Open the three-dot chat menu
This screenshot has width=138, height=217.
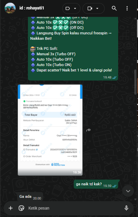[x=127, y=8]
